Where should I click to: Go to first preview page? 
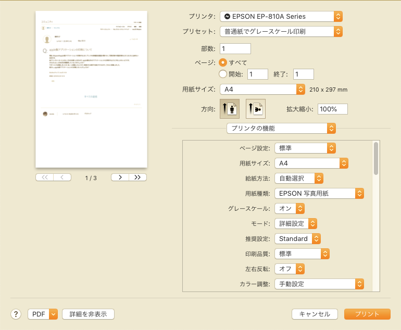(44, 177)
